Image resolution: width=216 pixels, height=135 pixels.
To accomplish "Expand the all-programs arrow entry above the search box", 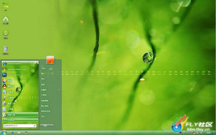I will [x=20, y=120].
